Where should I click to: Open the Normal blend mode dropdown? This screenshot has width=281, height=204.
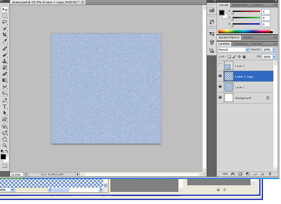(234, 50)
